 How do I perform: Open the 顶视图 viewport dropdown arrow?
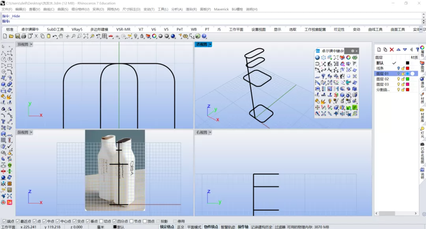point(31,44)
